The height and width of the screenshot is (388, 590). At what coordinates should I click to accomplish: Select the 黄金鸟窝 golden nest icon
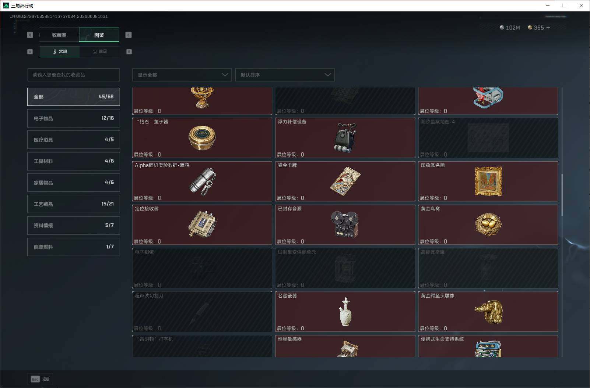[x=488, y=224]
